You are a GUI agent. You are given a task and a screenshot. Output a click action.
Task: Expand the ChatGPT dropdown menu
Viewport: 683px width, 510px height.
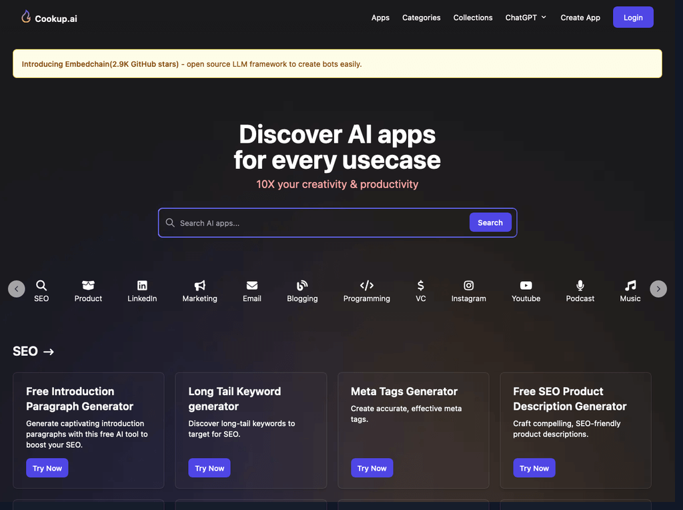(x=526, y=17)
